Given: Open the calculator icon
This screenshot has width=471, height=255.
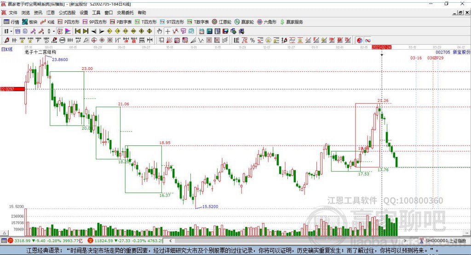Looking at the screenshot, I should [x=209, y=31].
